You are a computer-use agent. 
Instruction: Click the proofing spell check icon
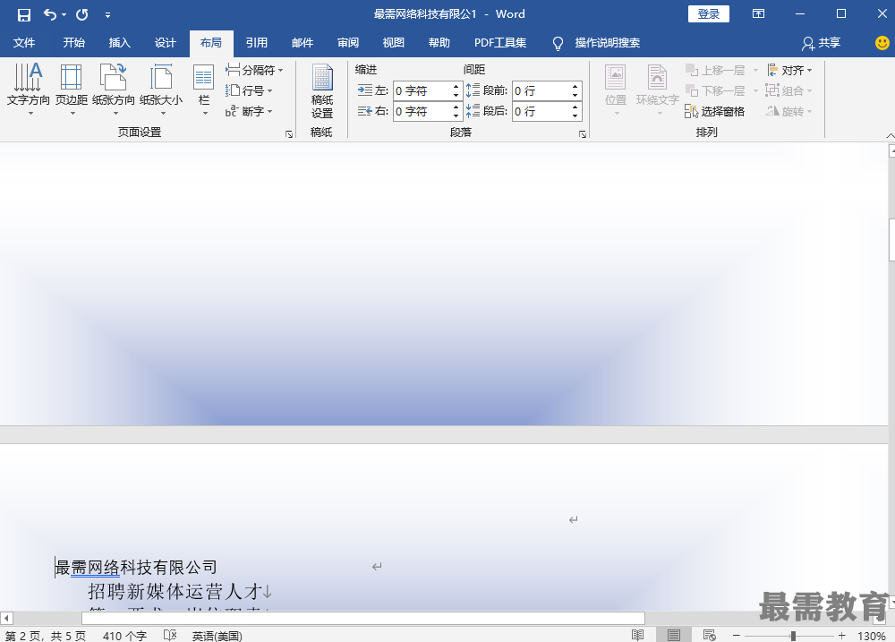170,635
